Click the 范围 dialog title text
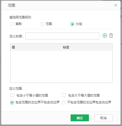This screenshot has width=122, height=126. pyautogui.click(x=12, y=5)
